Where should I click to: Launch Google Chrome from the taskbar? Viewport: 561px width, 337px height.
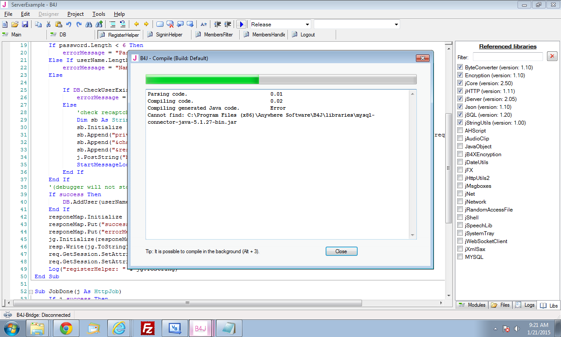(x=66, y=328)
